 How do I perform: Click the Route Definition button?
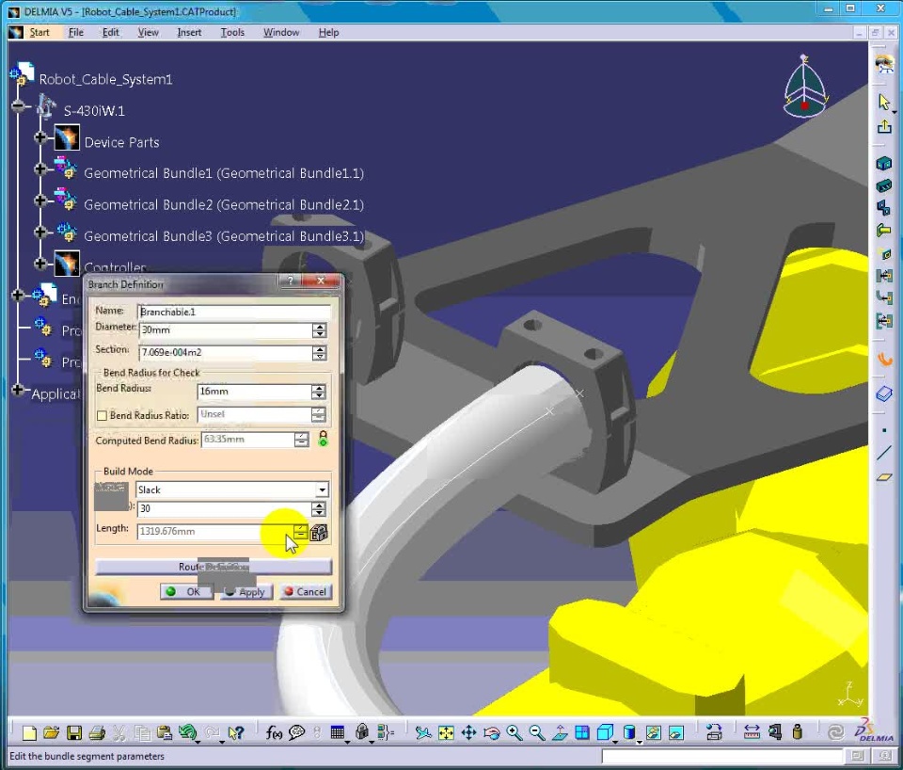(x=214, y=567)
